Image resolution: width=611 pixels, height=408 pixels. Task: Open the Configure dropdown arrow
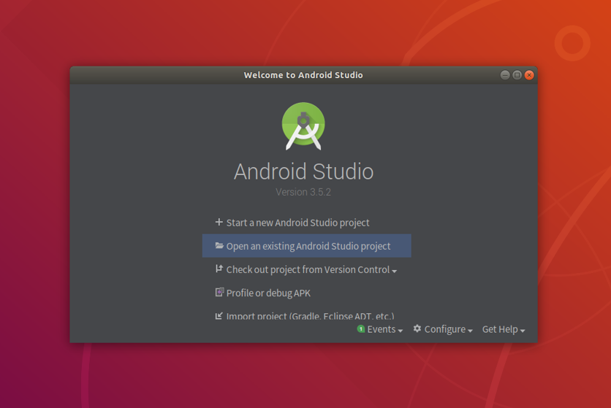click(x=470, y=331)
